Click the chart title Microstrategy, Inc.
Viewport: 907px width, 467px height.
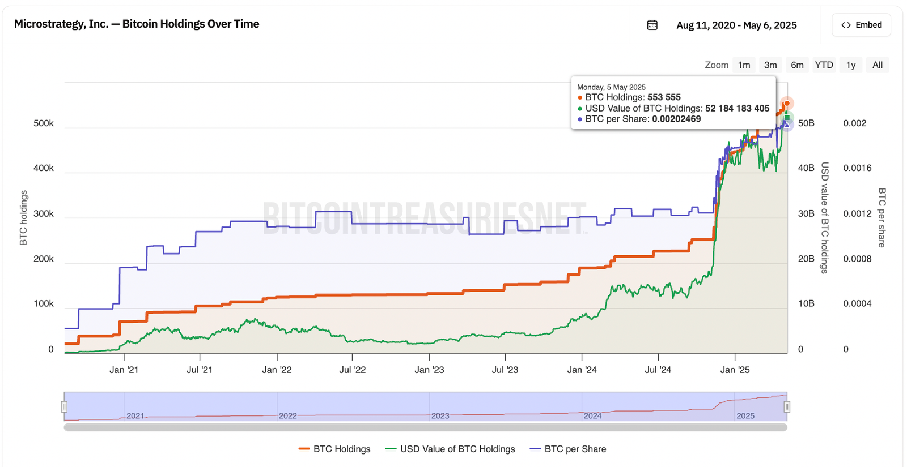[x=137, y=24]
